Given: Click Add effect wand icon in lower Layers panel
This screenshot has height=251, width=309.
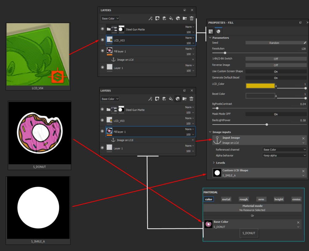Looking at the screenshot, I should coord(150,99).
